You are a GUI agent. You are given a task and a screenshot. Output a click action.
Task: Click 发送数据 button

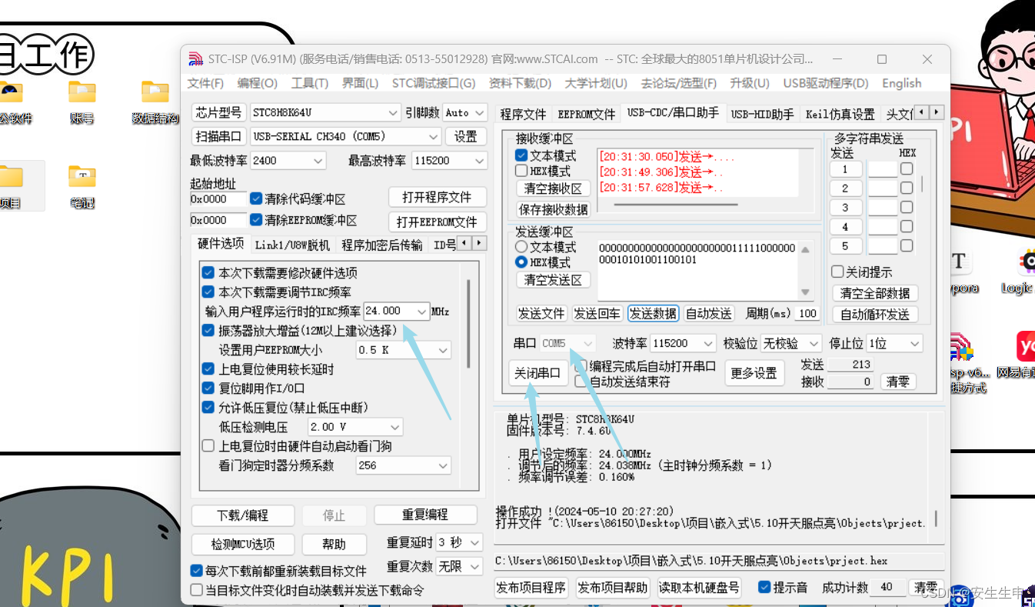pyautogui.click(x=653, y=313)
